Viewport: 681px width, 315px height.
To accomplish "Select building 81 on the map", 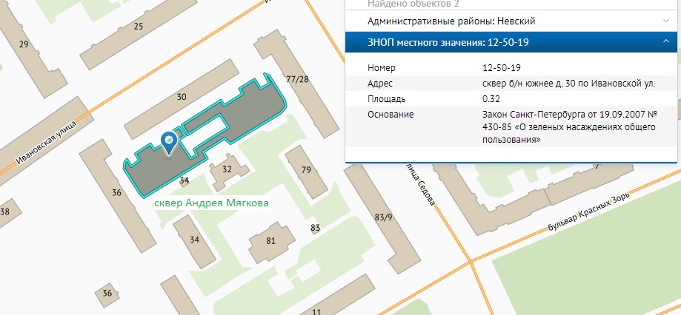I will pyautogui.click(x=270, y=241).
